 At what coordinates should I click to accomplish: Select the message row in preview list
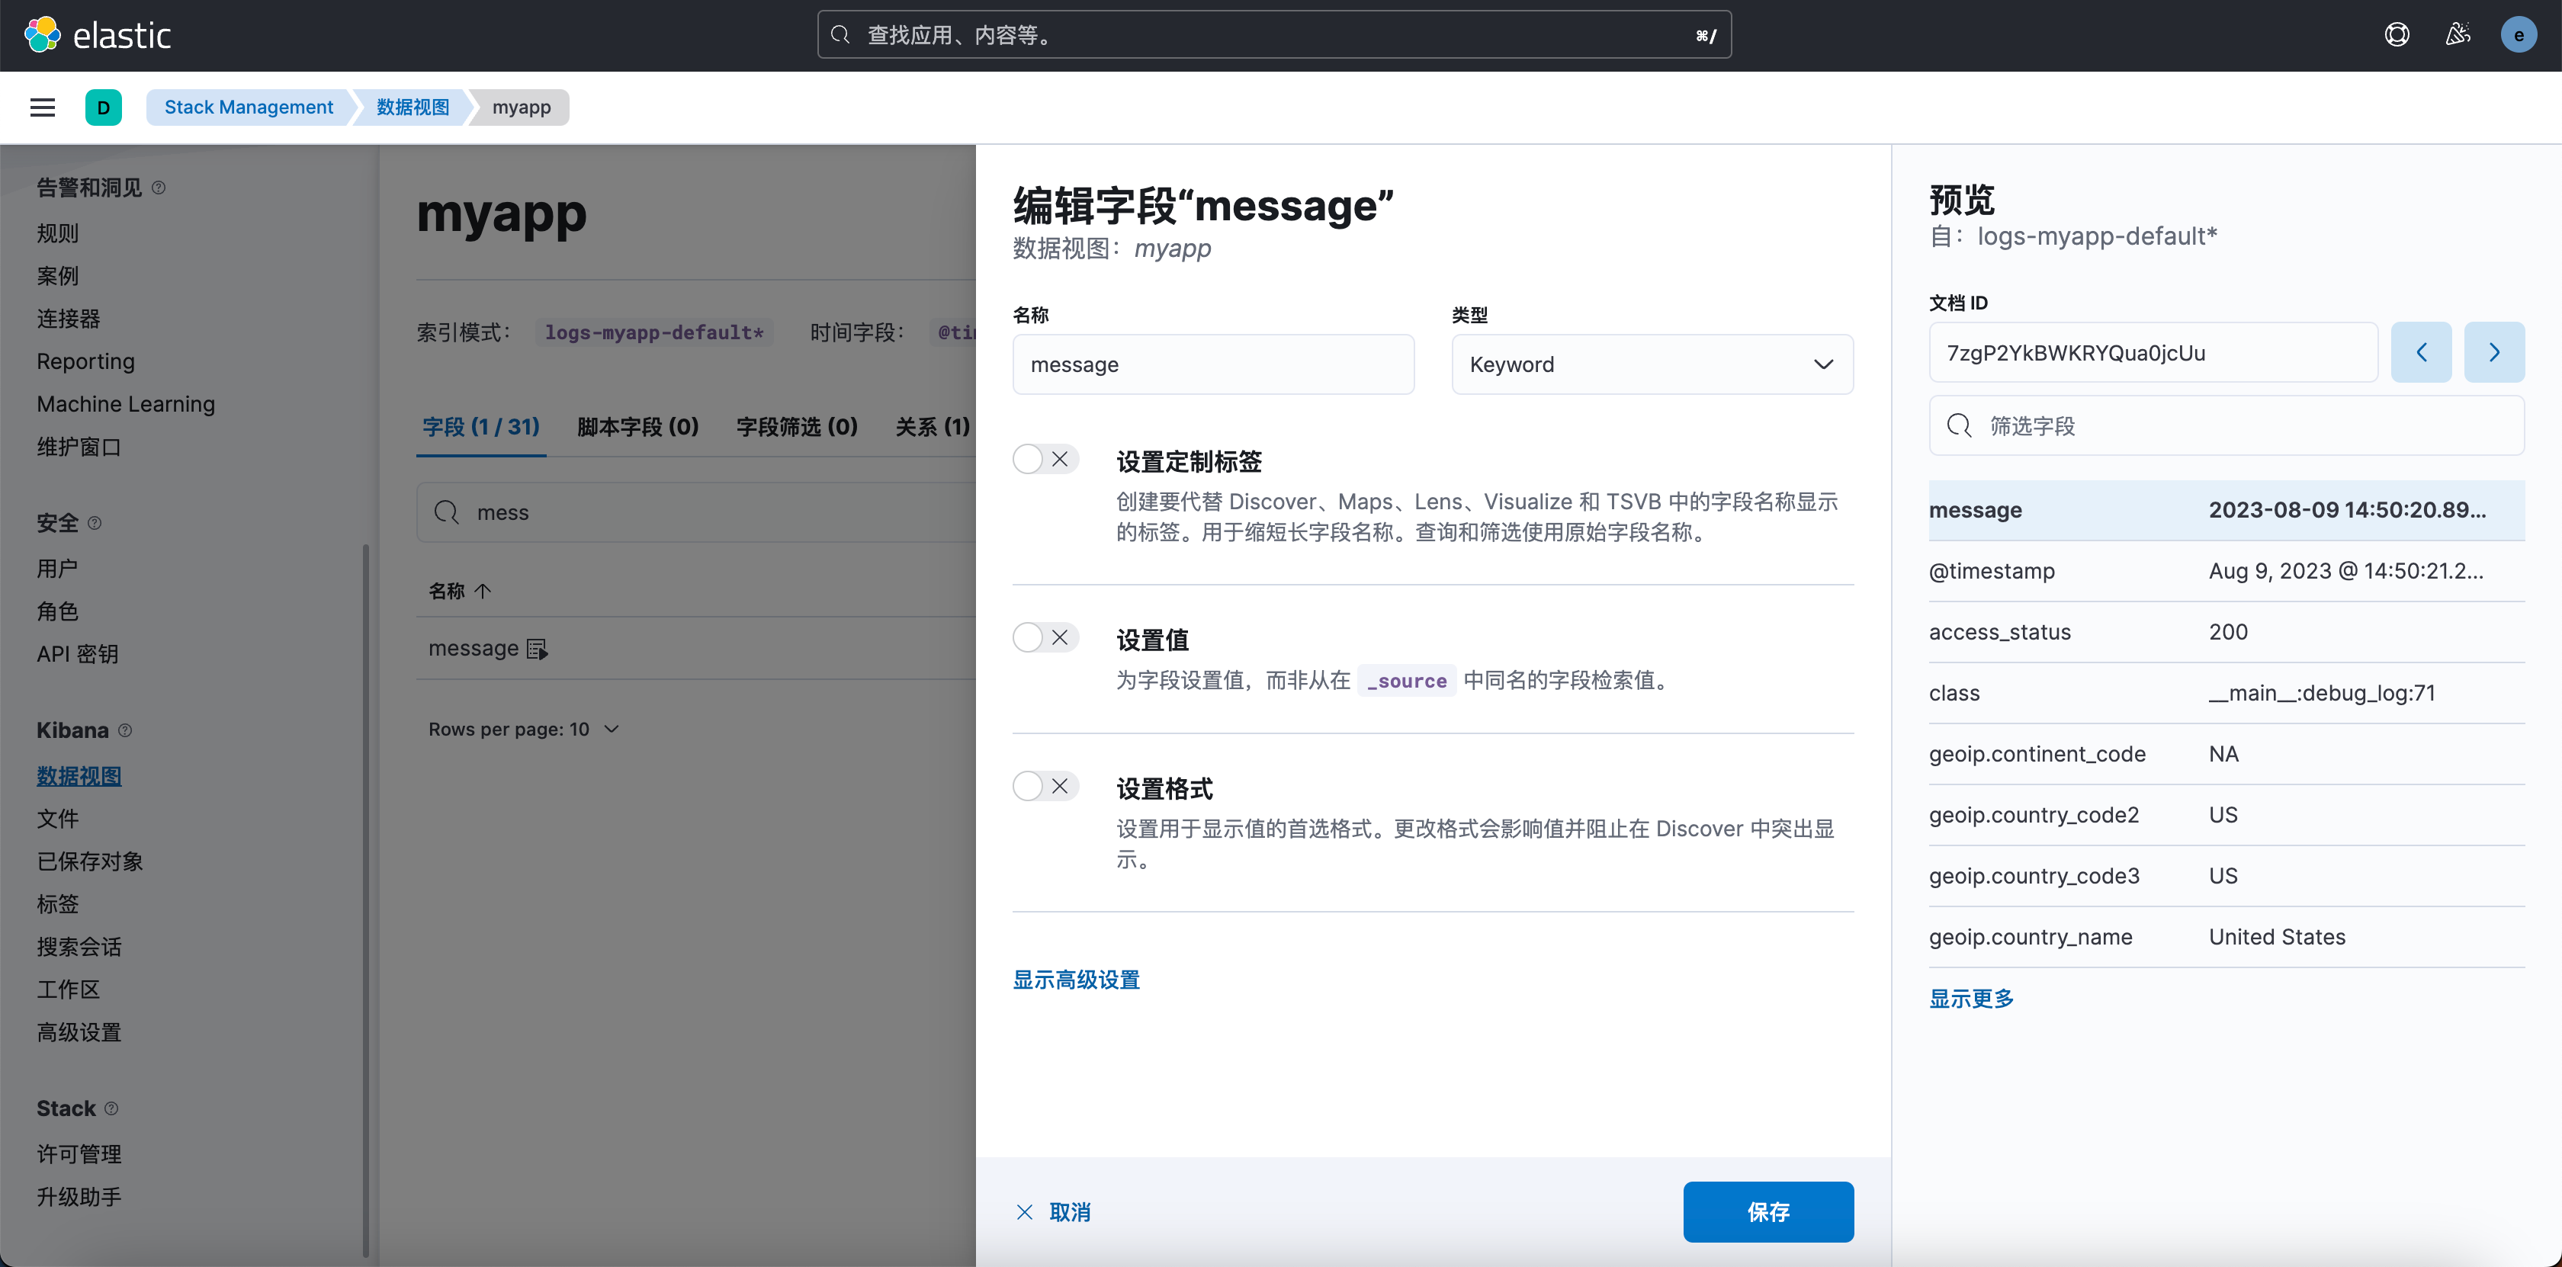(2226, 510)
